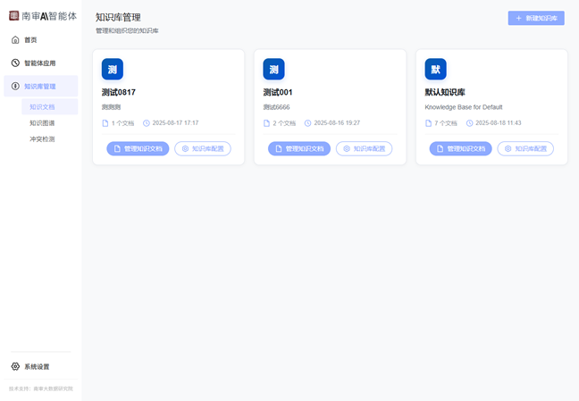Click document icon next to 2 个文档
Image resolution: width=579 pixels, height=401 pixels.
[266, 123]
